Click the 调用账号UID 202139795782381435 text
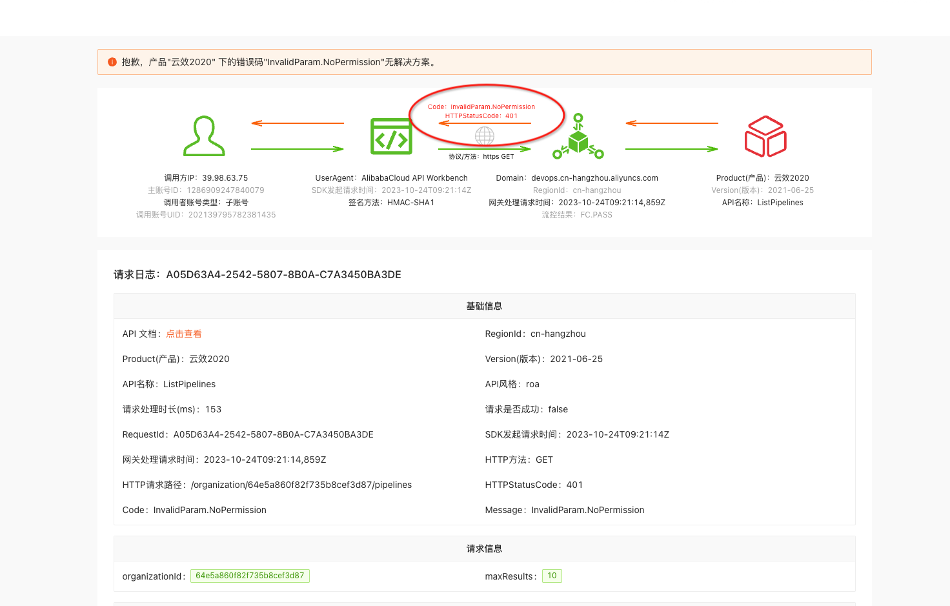This screenshot has height=606, width=950. [x=206, y=215]
